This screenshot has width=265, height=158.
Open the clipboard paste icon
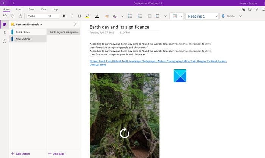tap(20, 16)
